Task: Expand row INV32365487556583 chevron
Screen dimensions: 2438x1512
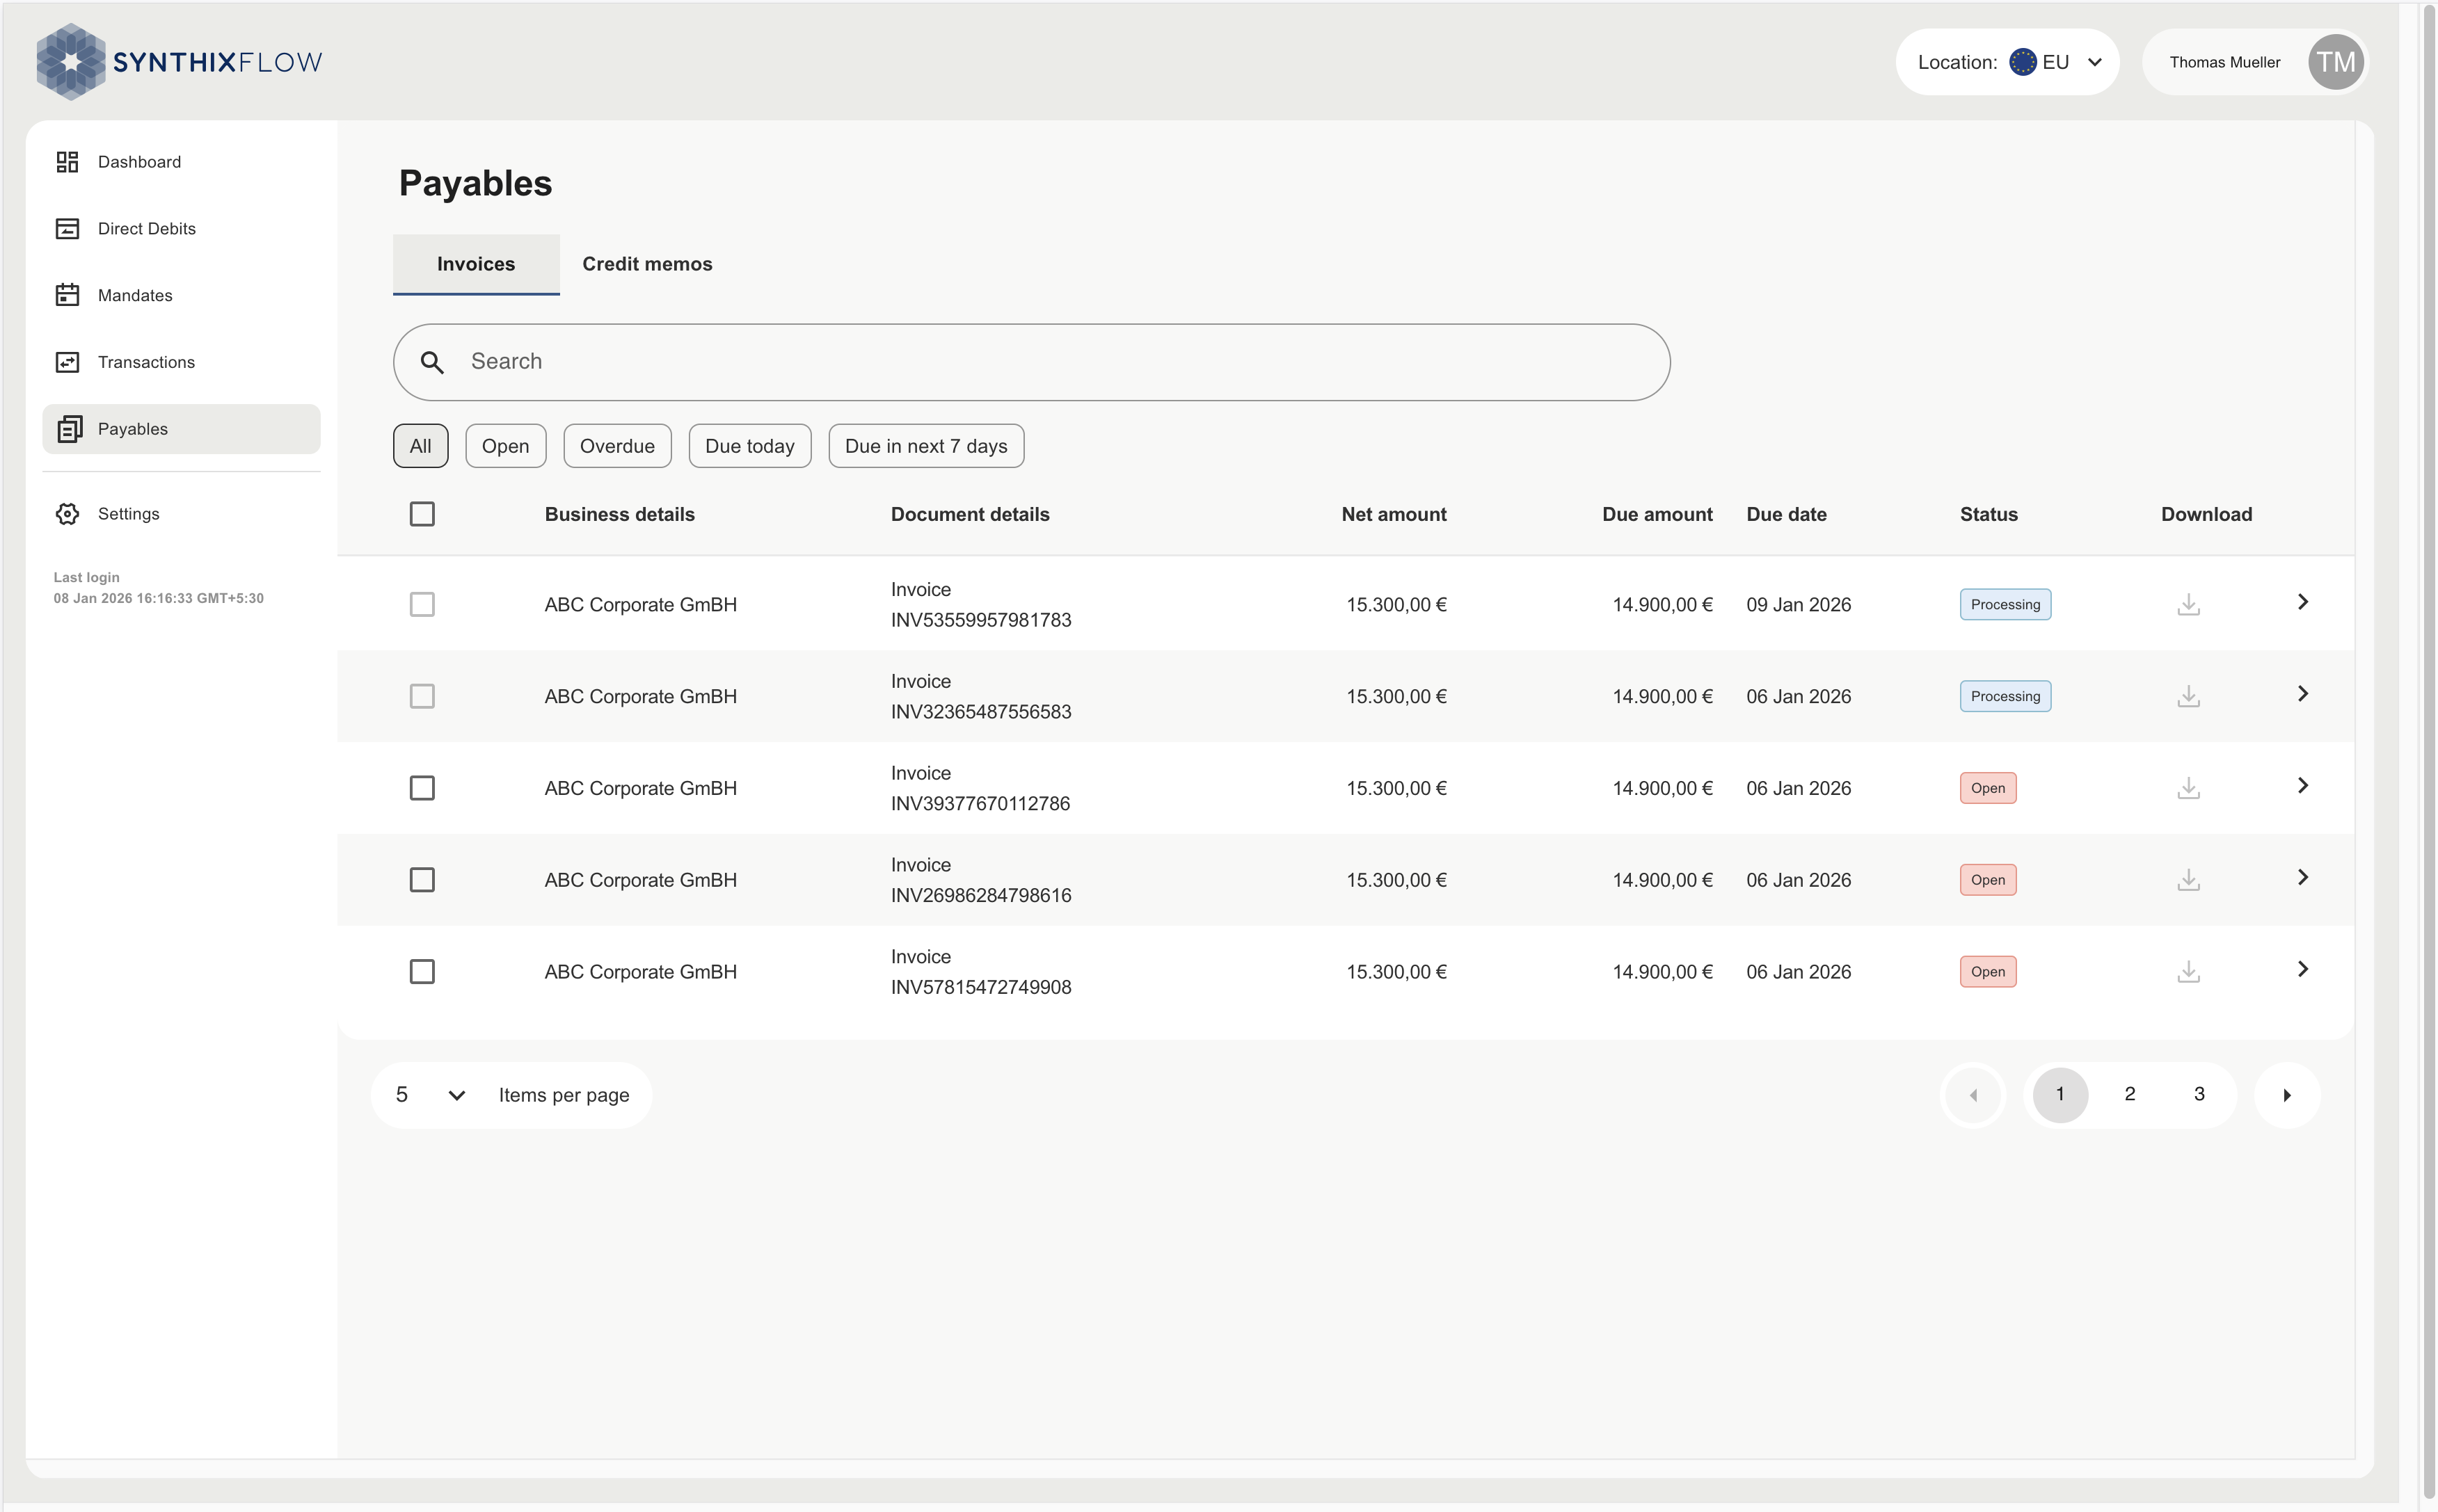Action: pos(2302,694)
